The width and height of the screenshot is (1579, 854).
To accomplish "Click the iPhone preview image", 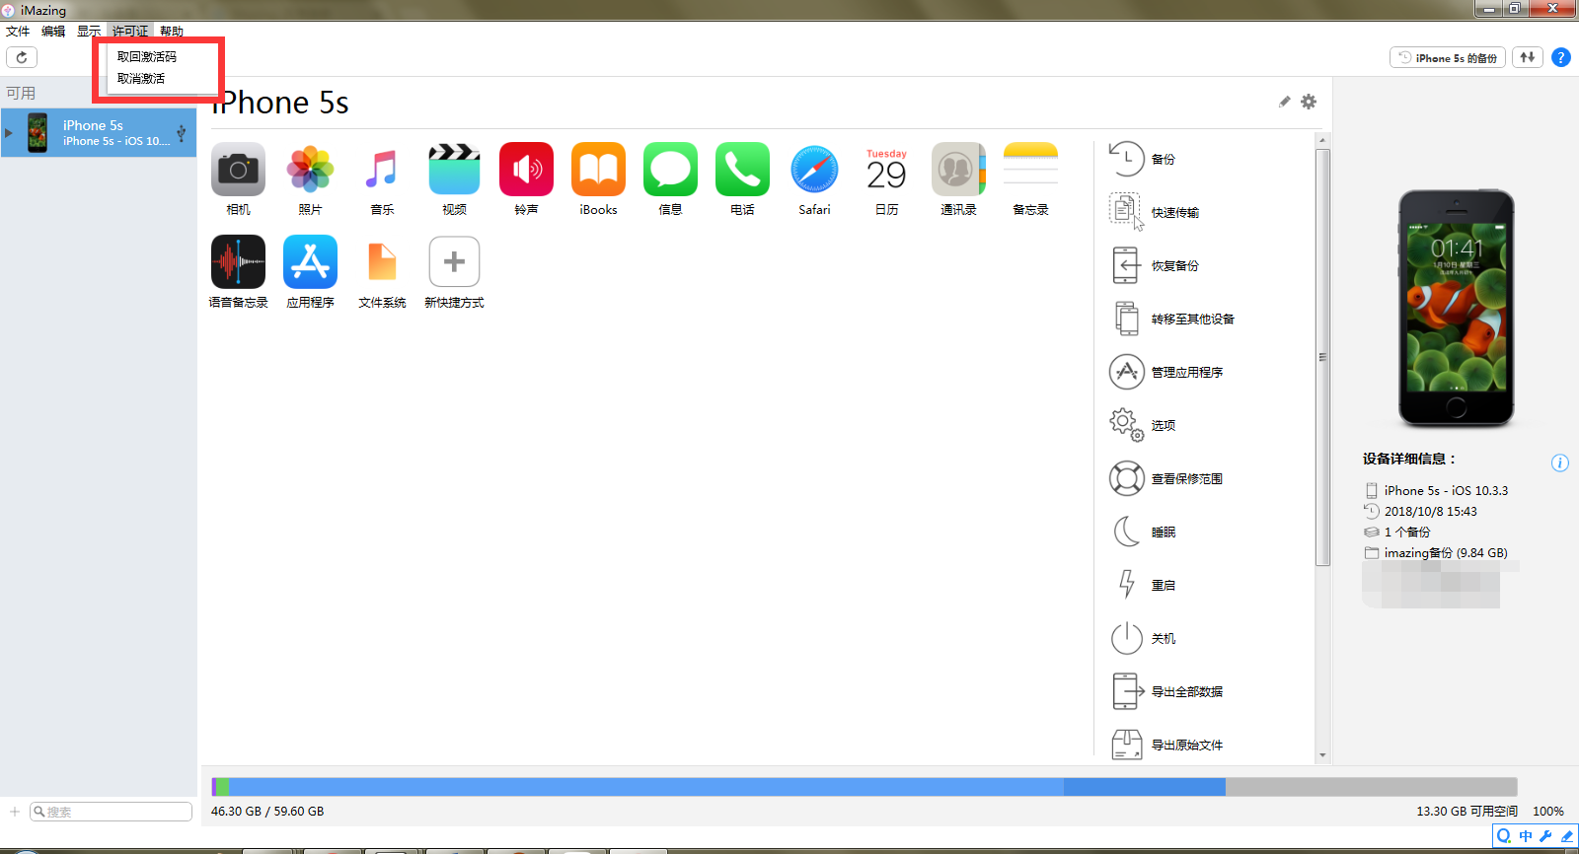I will [1457, 309].
